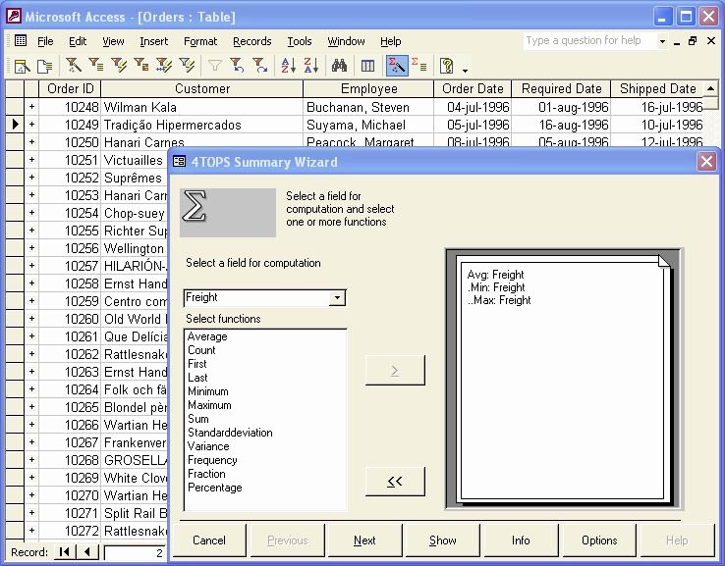The width and height of the screenshot is (725, 566).
Task: Click the columns layout toolbar icon
Action: (367, 65)
